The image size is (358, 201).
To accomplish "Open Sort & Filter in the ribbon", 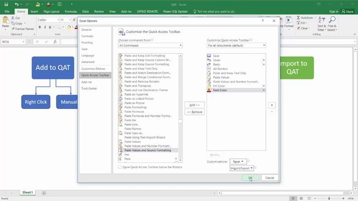I will pyautogui.click(x=322, y=23).
